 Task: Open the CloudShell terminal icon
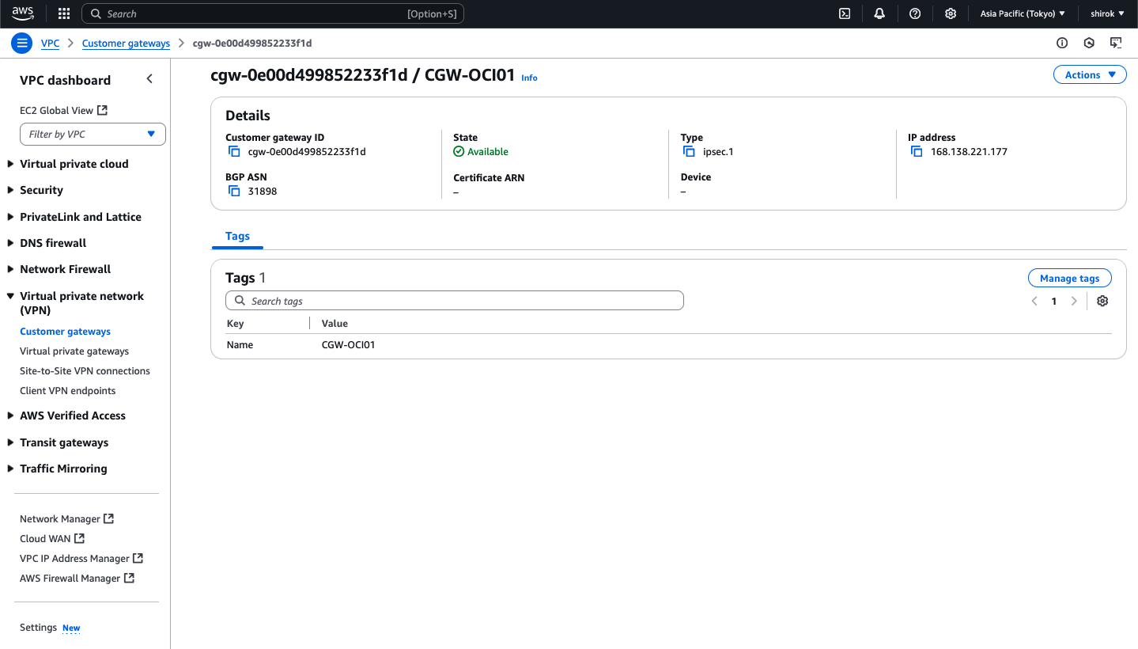[845, 13]
